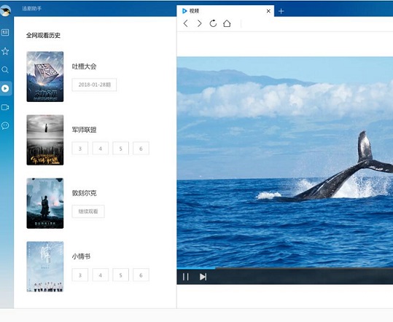The height and width of the screenshot is (322, 393).
Task: Open the 军师联盟 poster thumbnail
Action: point(45,140)
